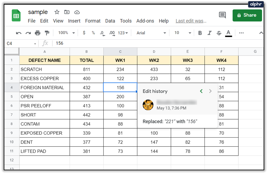Viewport: 268px width, 174px height.
Task: Open the comment history icon
Action: (x=222, y=15)
